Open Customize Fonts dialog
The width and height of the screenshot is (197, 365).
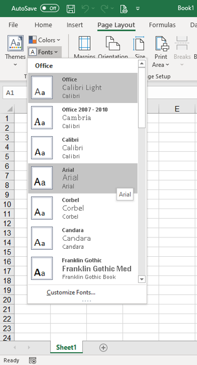(x=71, y=292)
